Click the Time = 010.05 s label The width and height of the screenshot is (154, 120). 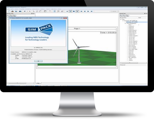(108, 33)
